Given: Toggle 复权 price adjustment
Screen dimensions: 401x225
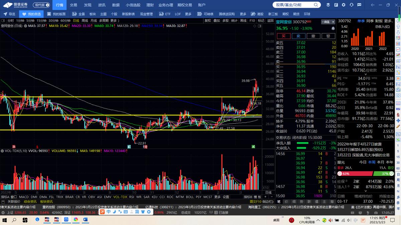Looking at the screenshot, I should (x=208, y=21).
